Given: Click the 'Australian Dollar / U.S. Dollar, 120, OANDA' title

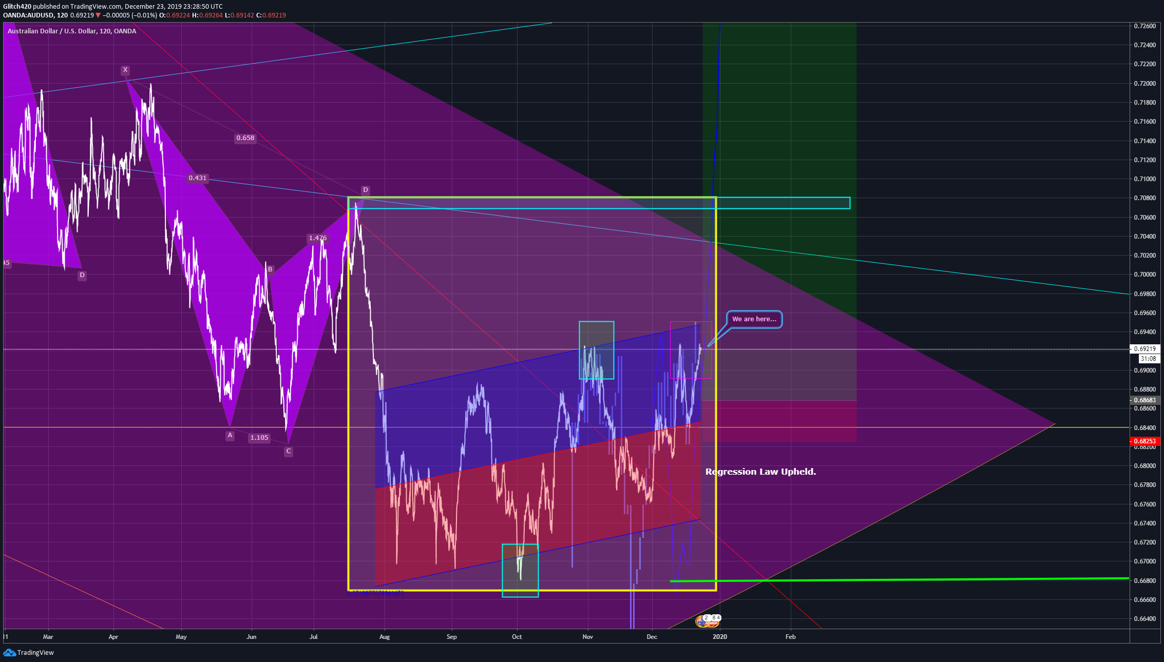Looking at the screenshot, I should click(72, 31).
